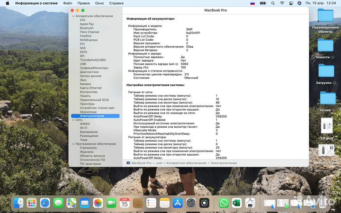Open FaceTime in the Dock

111,203
